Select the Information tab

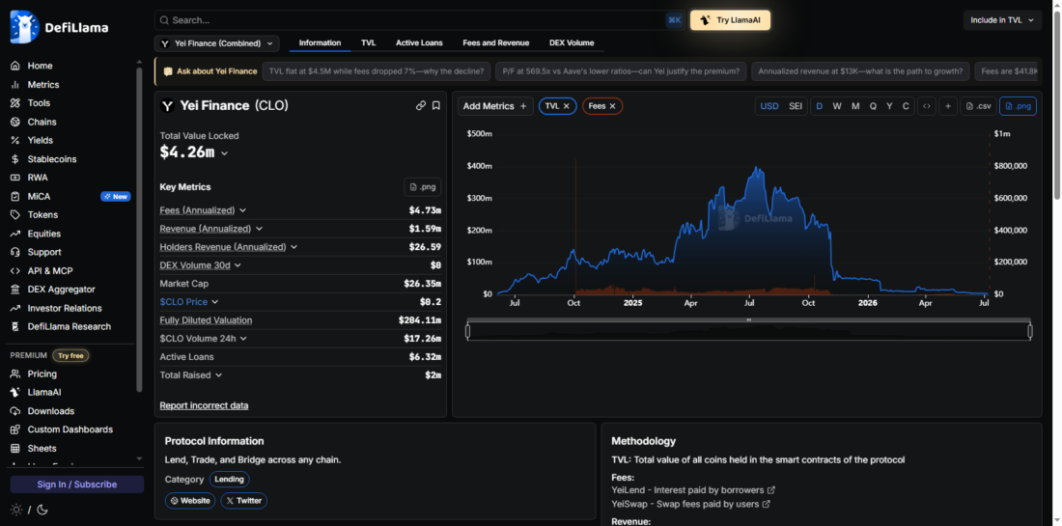[x=320, y=42]
